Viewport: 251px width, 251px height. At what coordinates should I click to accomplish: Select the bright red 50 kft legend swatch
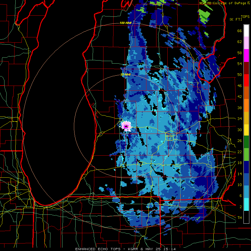[246, 80]
